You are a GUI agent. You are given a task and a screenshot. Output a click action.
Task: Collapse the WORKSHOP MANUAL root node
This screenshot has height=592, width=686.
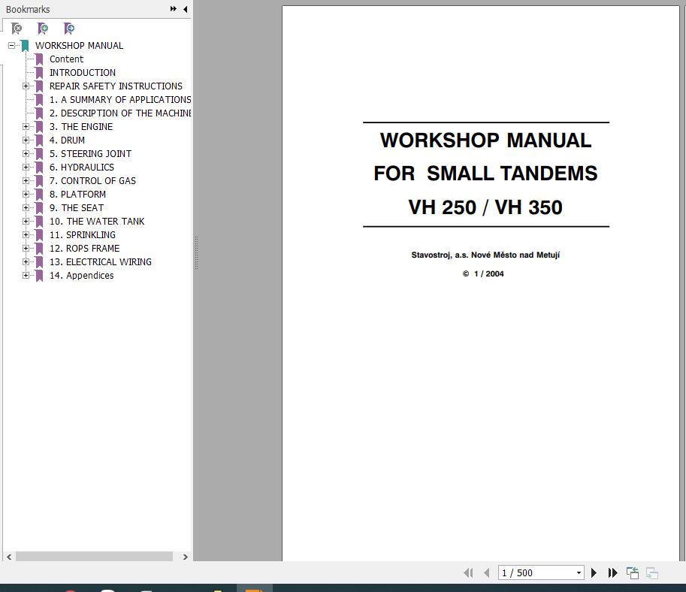12,46
